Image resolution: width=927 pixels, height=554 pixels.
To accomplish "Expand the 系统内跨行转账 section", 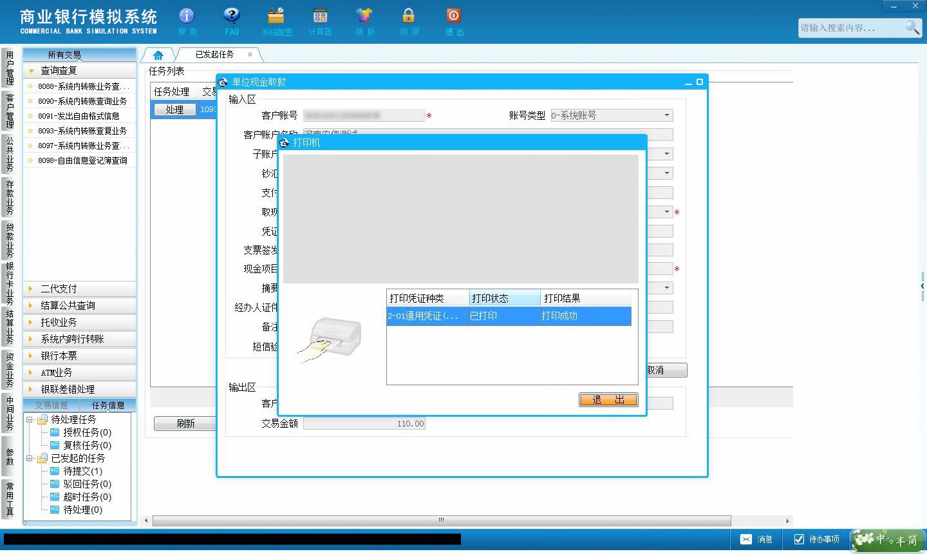I will (80, 339).
